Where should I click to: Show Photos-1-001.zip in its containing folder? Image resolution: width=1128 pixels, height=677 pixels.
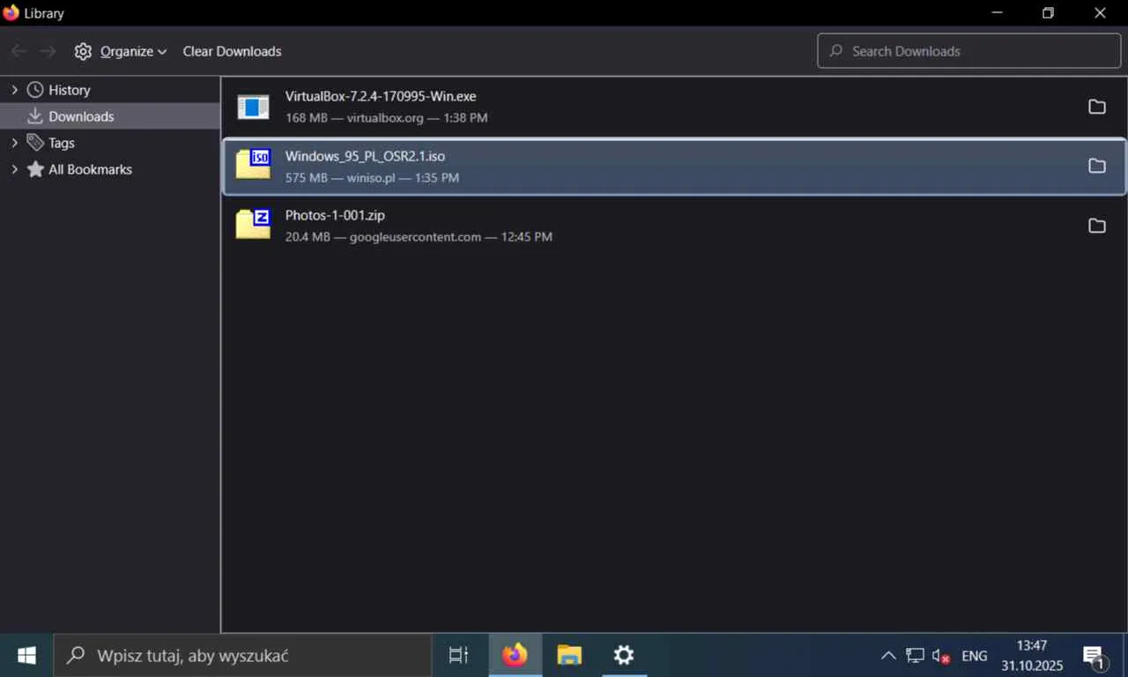(x=1097, y=226)
